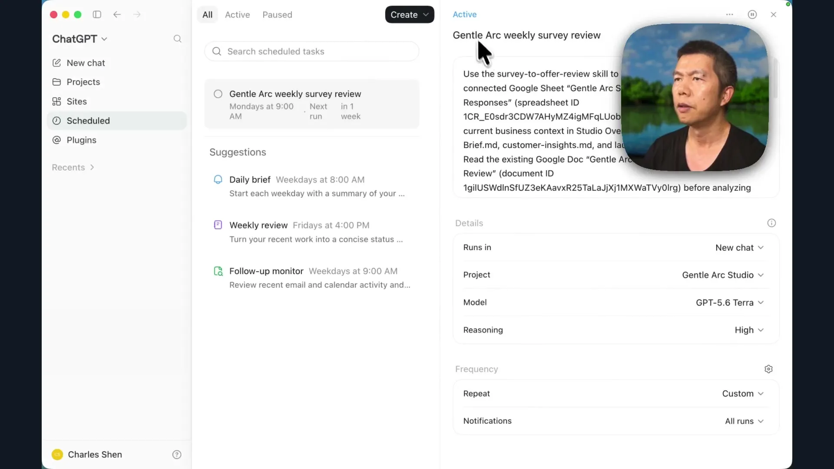Viewport: 834px width, 469px height.
Task: Click title Gentle Arc weekly survey review heading
Action: point(526,35)
